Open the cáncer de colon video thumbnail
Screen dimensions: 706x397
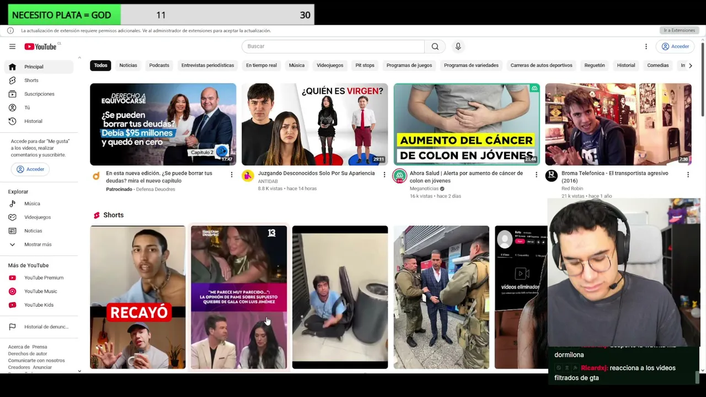click(467, 124)
